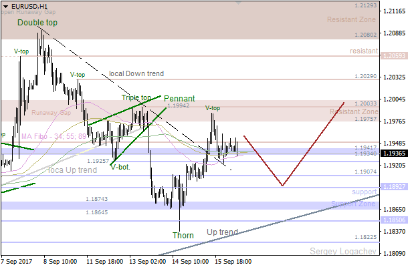The width and height of the screenshot is (408, 267).
Task: Select the Up trend line label
Action: click(222, 232)
